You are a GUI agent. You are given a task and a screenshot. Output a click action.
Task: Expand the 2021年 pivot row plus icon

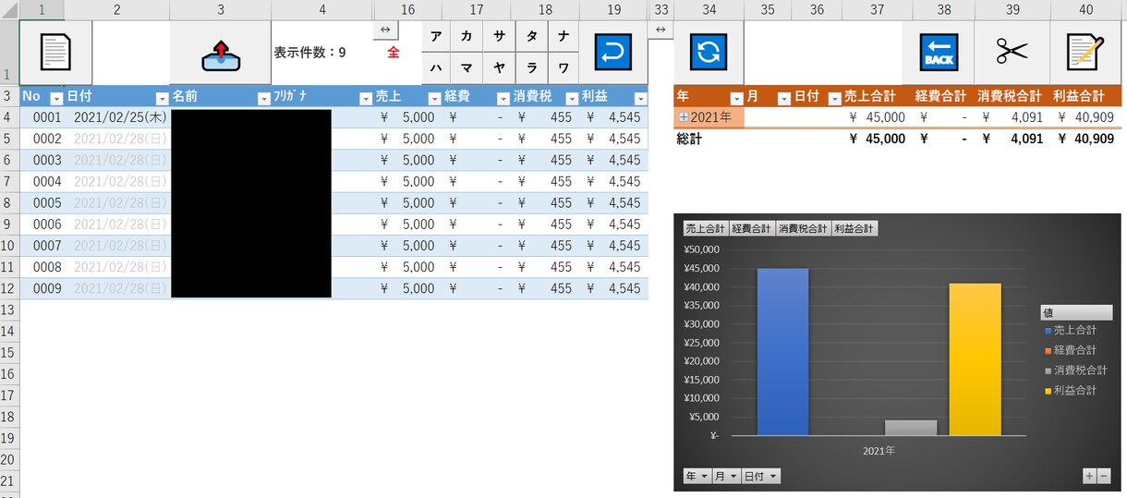[684, 117]
